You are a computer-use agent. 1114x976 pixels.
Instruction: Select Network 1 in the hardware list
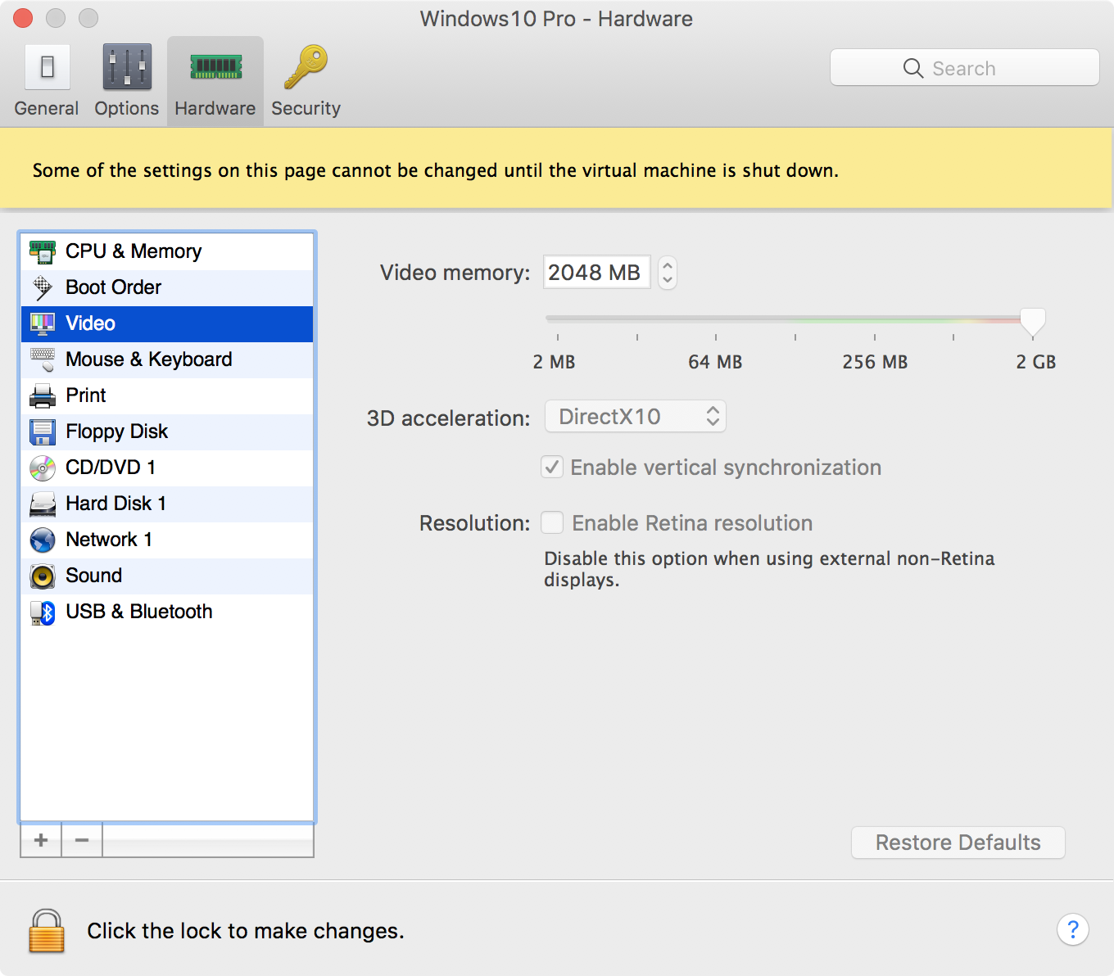pyautogui.click(x=167, y=540)
